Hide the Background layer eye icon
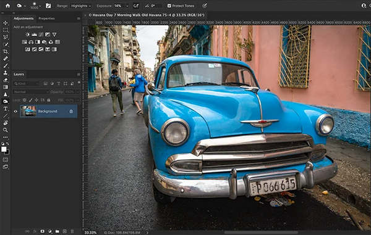The height and width of the screenshot is (235, 371). click(x=15, y=112)
